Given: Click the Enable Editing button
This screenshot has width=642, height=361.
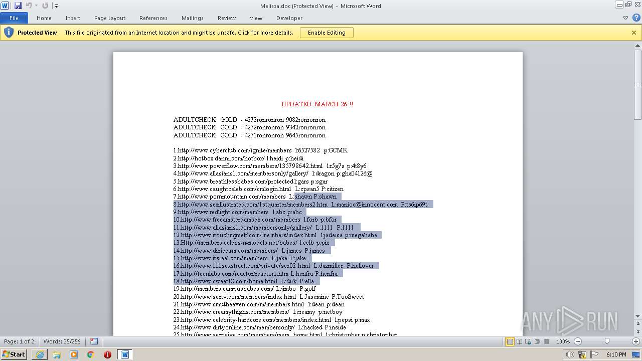Looking at the screenshot, I should [x=327, y=33].
